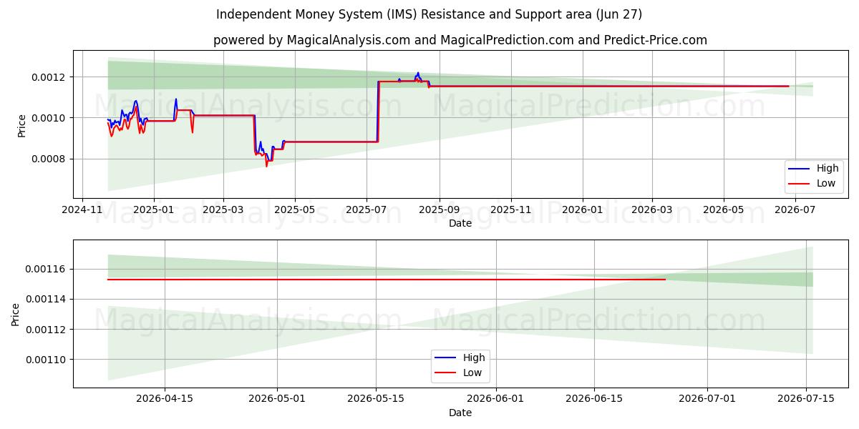Click the 'Date' axis label under the top chart

(460, 223)
